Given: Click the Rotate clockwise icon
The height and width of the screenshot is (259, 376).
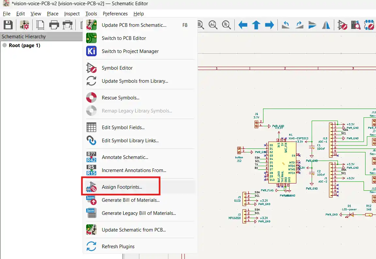Looking at the screenshot, I should tap(299, 25).
